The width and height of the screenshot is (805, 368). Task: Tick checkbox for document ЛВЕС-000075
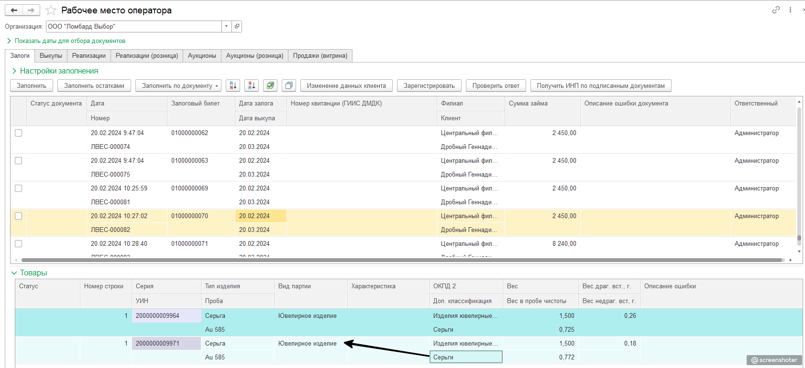pos(19,160)
